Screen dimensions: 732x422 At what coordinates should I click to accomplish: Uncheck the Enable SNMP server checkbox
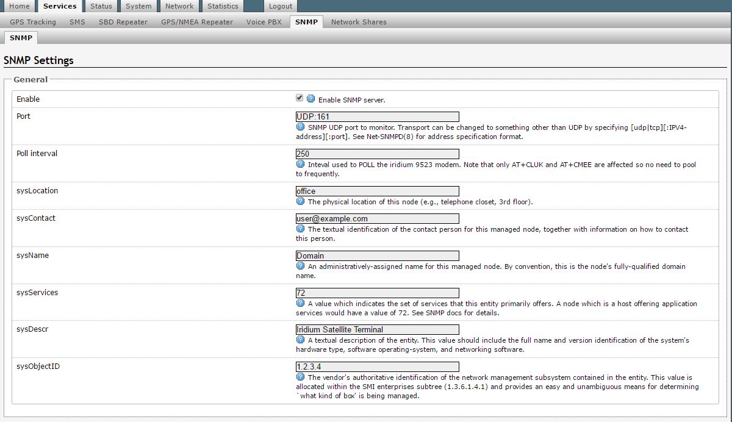298,98
